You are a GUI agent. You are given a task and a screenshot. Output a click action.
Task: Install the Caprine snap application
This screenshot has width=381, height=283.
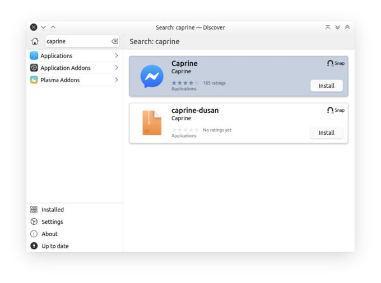(326, 86)
